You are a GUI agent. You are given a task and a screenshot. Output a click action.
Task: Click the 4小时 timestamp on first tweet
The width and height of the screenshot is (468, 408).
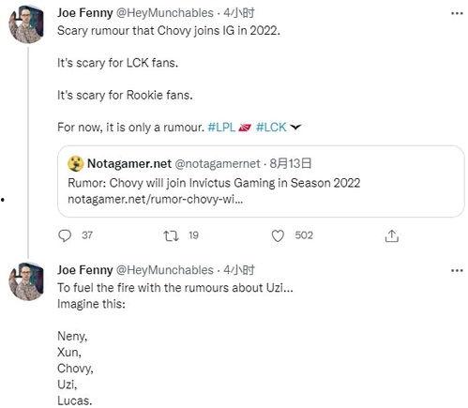tap(239, 13)
